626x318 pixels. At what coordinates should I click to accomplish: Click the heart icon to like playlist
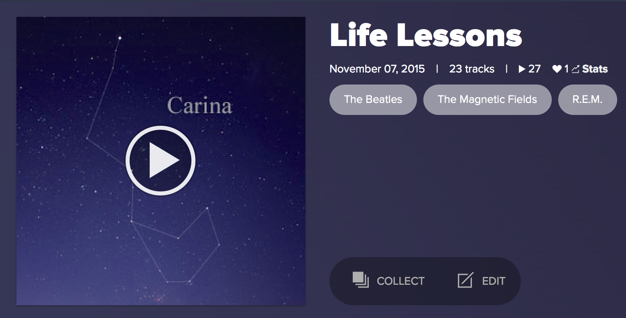pyautogui.click(x=557, y=69)
